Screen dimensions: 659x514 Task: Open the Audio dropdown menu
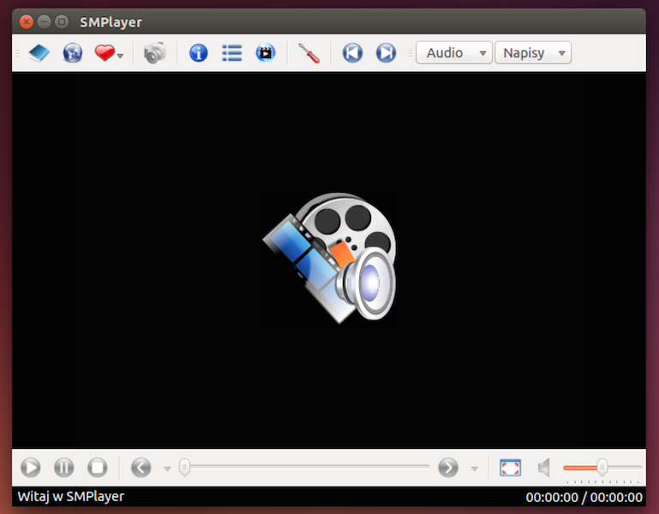(454, 53)
